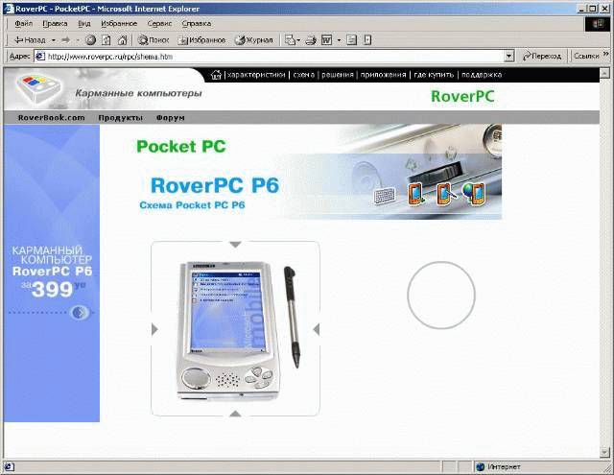Screen dimensions: 614x475
Task: Open the Избранное menu in menu bar
Action: [x=119, y=23]
